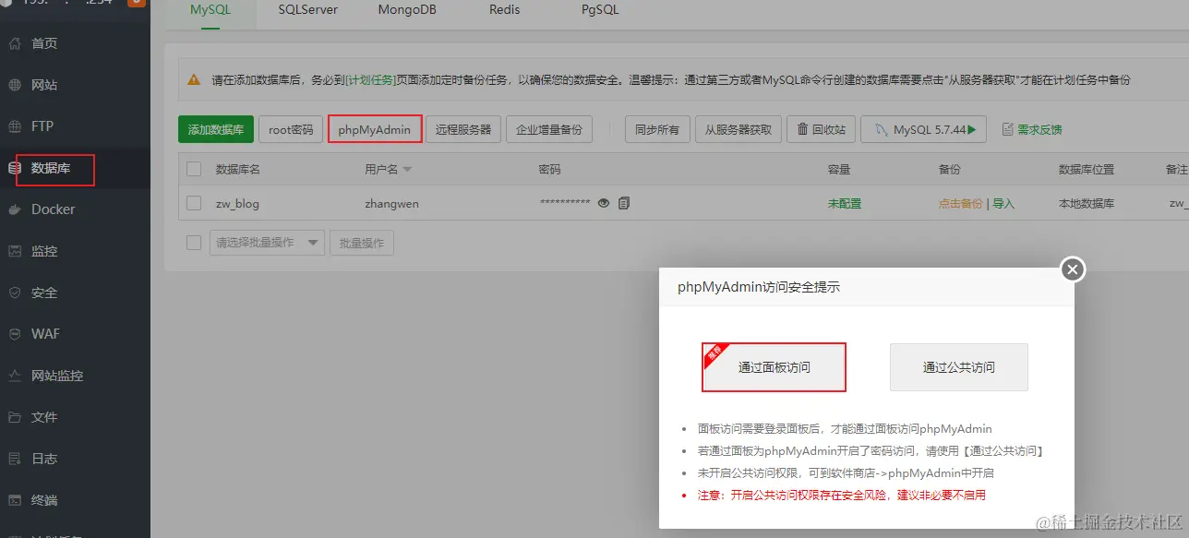Image resolution: width=1189 pixels, height=538 pixels.
Task: Click the monitor icon beside 监控
Action: coord(15,251)
